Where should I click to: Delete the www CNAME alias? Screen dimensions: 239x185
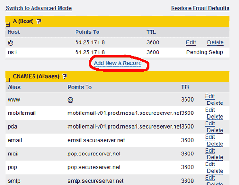215,103
